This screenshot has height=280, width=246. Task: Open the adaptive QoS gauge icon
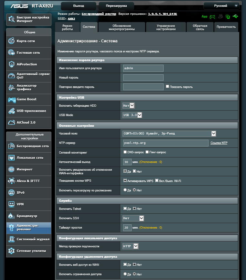11,76
